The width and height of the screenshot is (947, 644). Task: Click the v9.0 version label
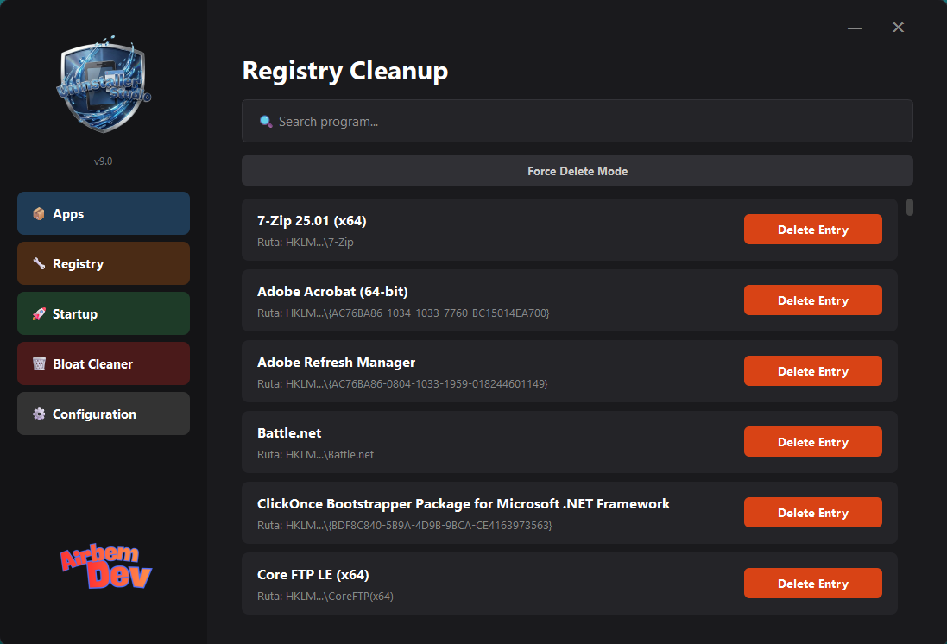(104, 161)
